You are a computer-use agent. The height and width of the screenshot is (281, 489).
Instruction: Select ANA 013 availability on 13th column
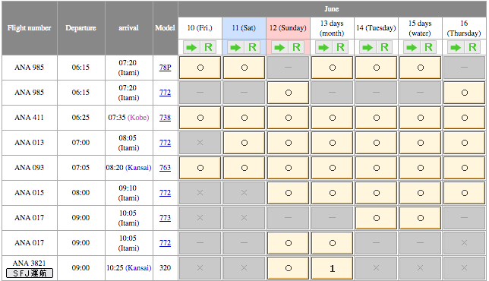333,143
